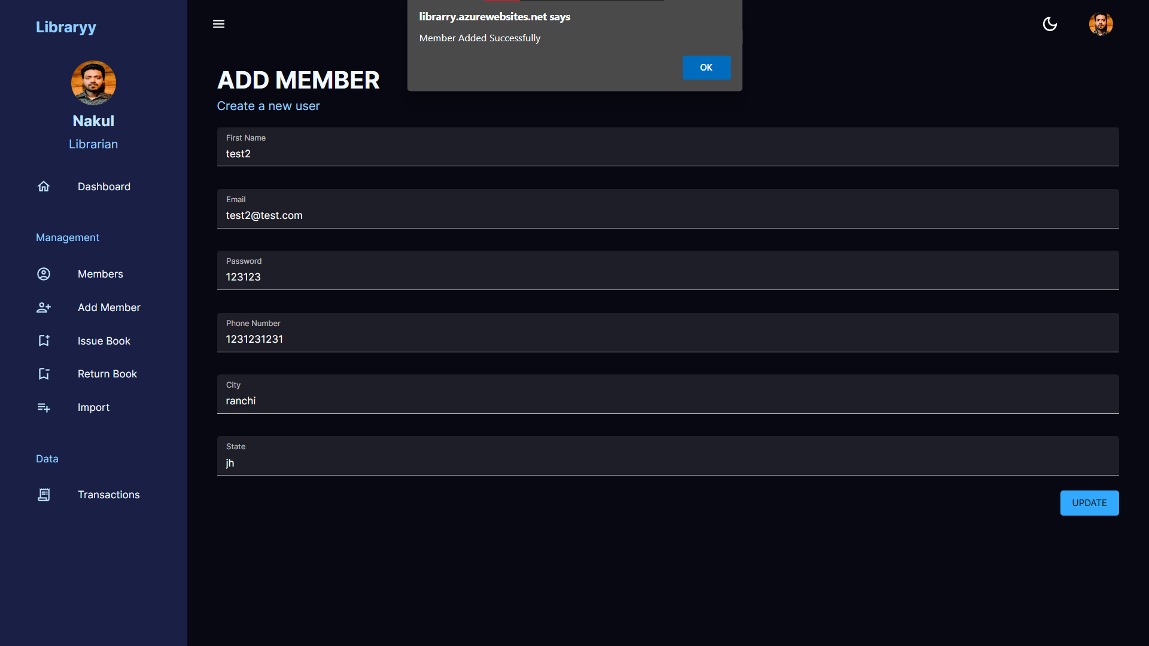Click the Return Book bookmark icon
Image resolution: width=1149 pixels, height=646 pixels.
(44, 374)
